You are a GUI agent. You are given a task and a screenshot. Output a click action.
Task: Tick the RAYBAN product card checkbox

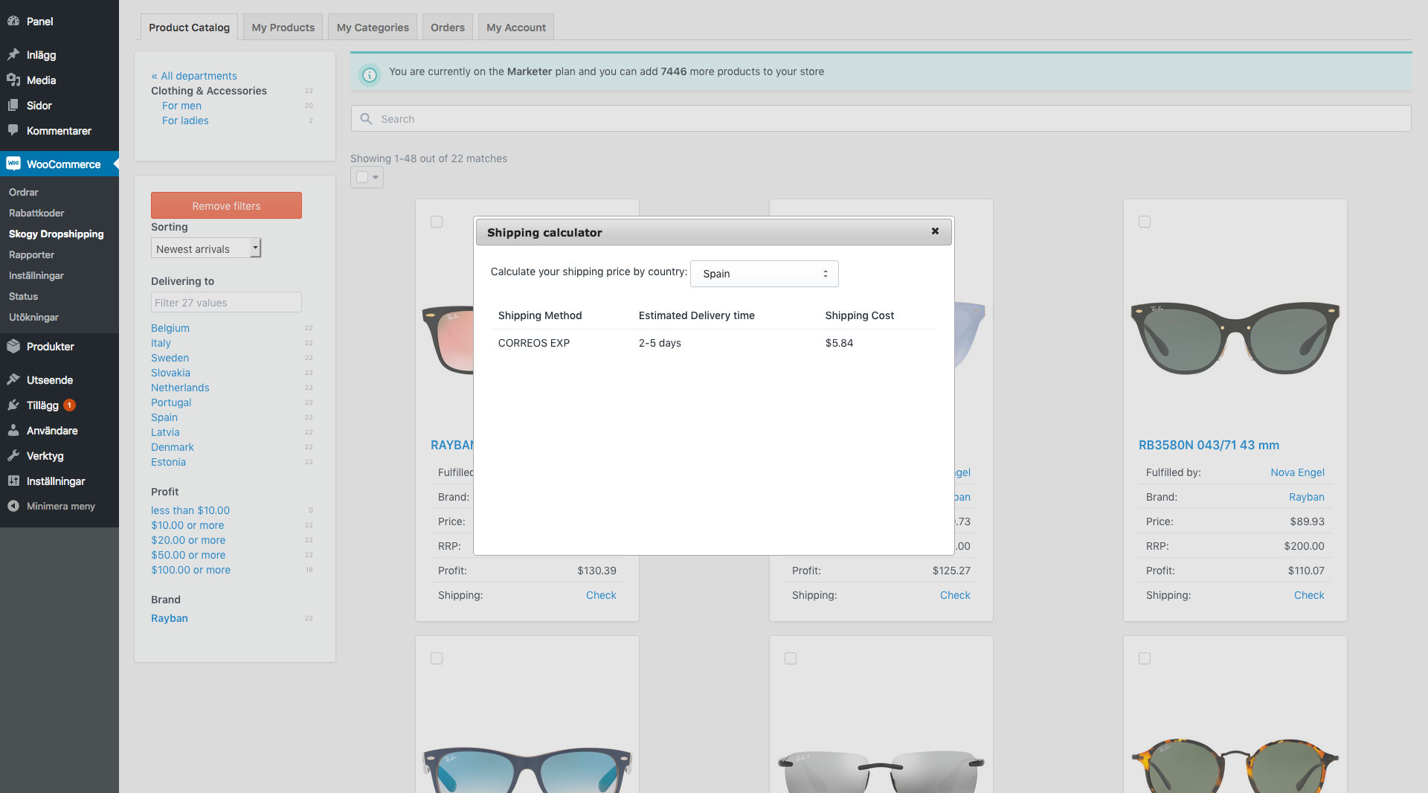pyautogui.click(x=437, y=222)
